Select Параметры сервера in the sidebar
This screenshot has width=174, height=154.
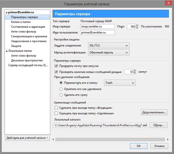pyautogui.click(x=27, y=17)
